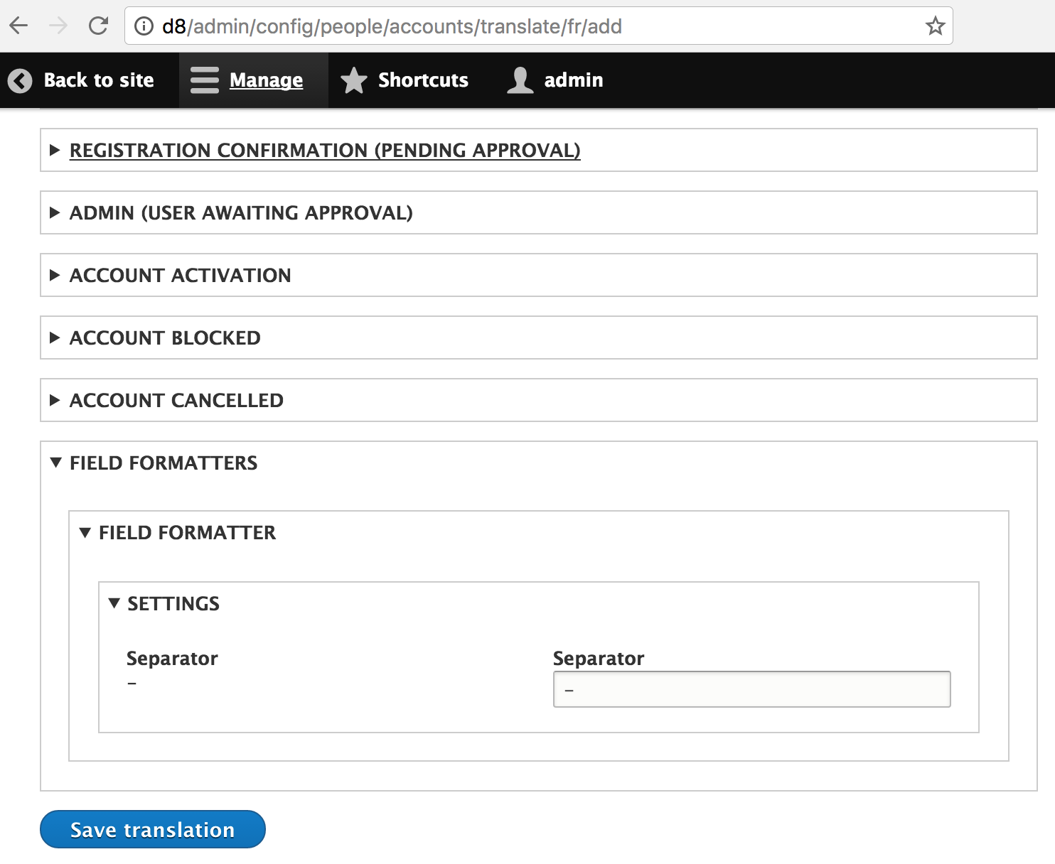Viewport: 1055px width, 864px height.
Task: Click the Account Activation heading
Action: tap(181, 275)
